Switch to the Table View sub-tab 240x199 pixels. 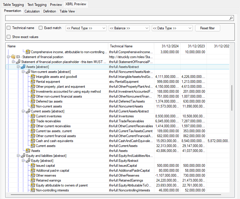pos(67,11)
